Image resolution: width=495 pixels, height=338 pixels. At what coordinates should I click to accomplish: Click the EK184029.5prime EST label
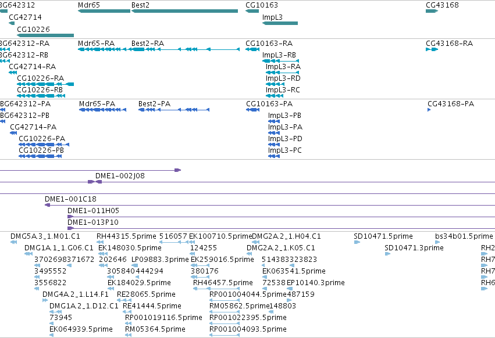pyautogui.click(x=139, y=283)
